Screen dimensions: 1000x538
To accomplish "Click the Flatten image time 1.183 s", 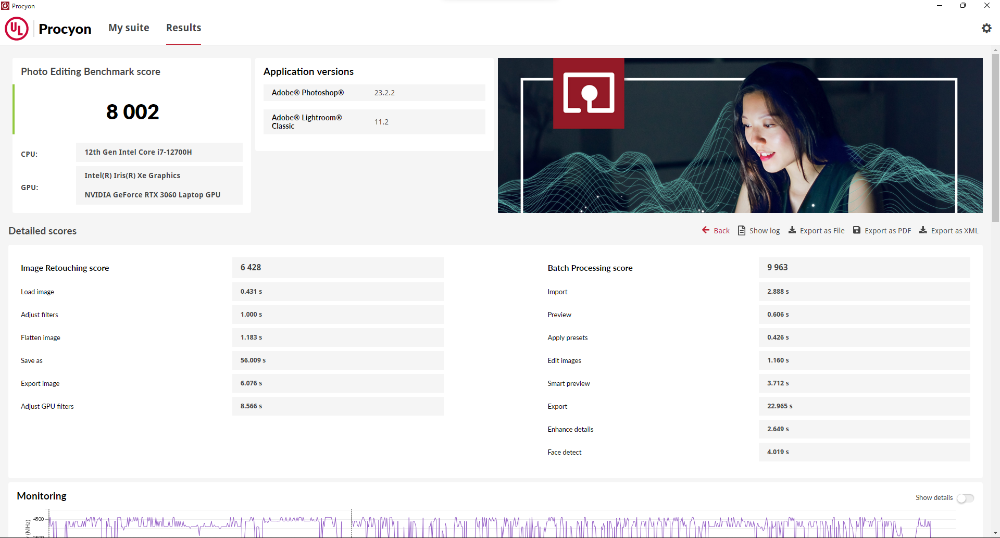I will pos(251,337).
